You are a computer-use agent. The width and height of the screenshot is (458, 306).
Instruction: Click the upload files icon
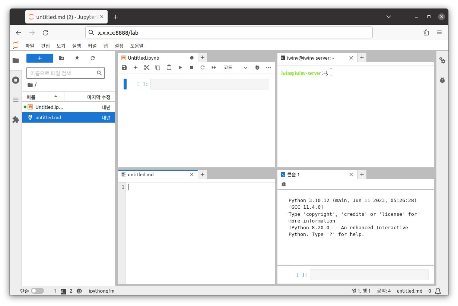tap(77, 58)
